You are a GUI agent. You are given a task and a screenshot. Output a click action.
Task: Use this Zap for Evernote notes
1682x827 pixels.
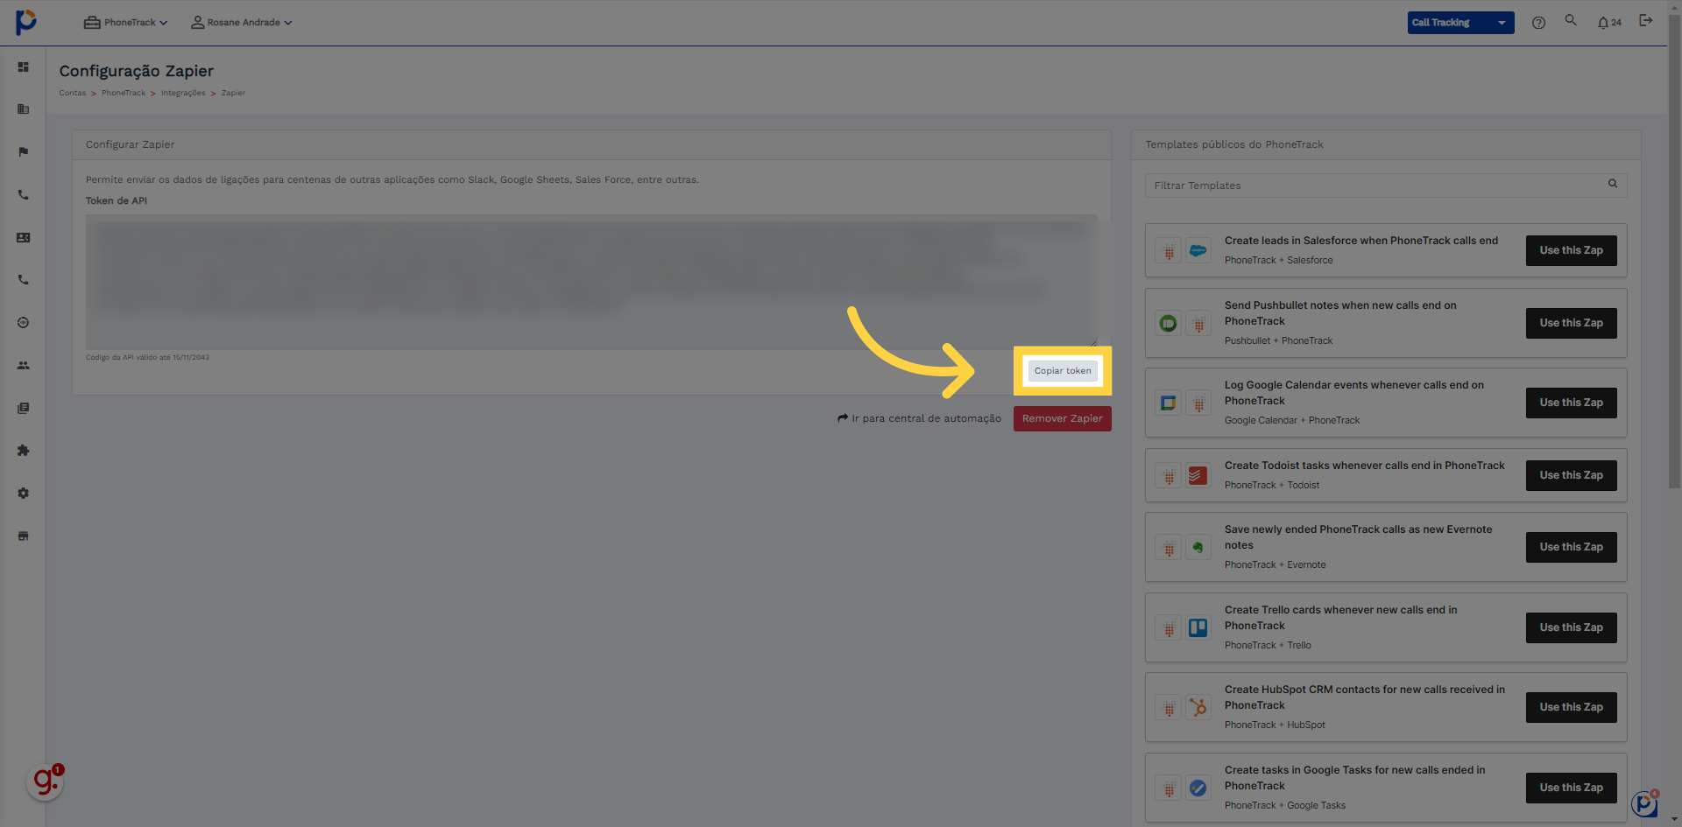coord(1571,547)
